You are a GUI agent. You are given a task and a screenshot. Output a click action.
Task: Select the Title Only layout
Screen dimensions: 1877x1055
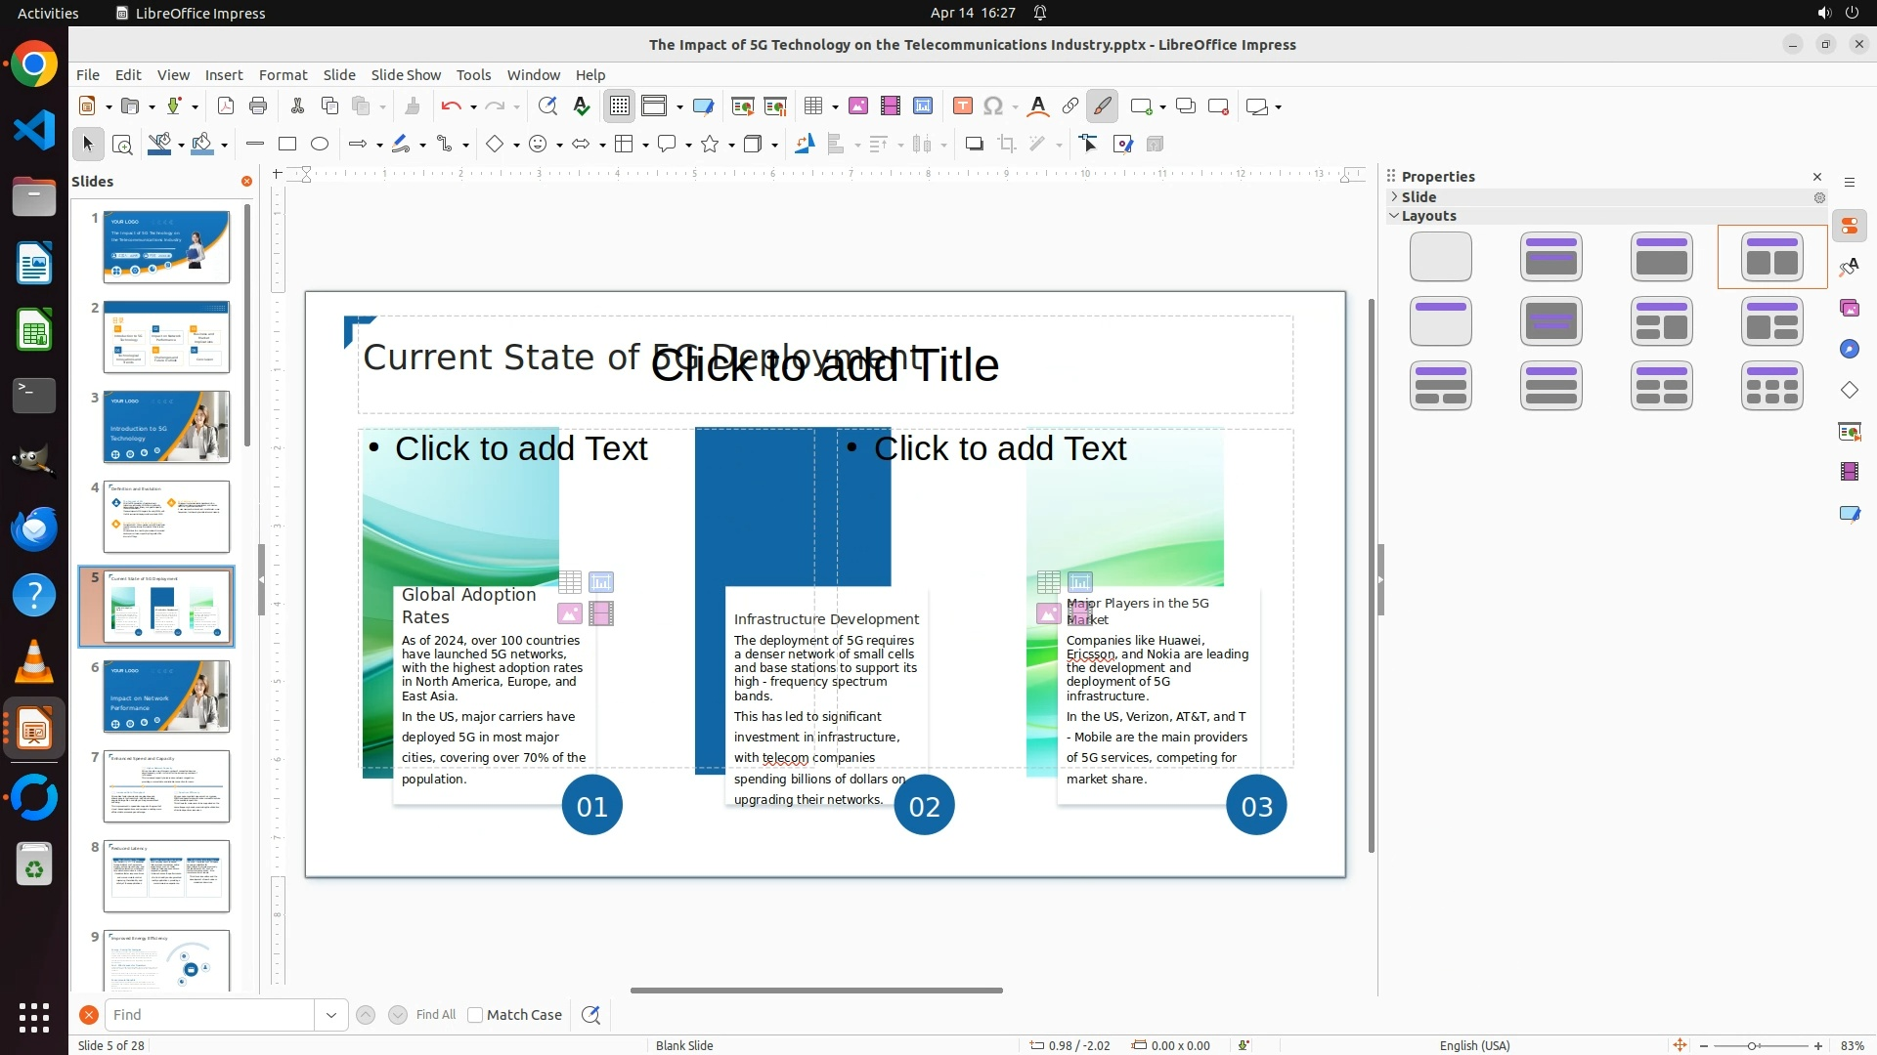(x=1441, y=321)
